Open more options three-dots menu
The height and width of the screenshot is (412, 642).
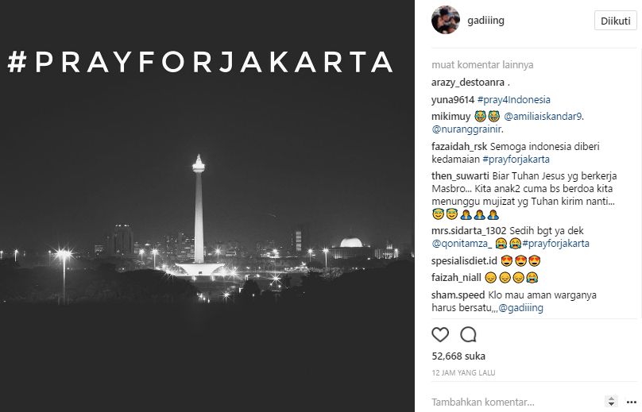tap(632, 402)
